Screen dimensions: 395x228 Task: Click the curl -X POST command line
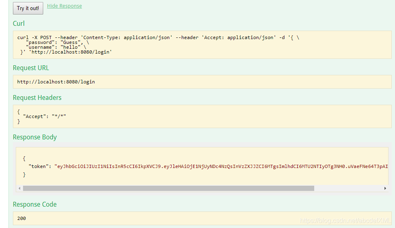(x=158, y=37)
